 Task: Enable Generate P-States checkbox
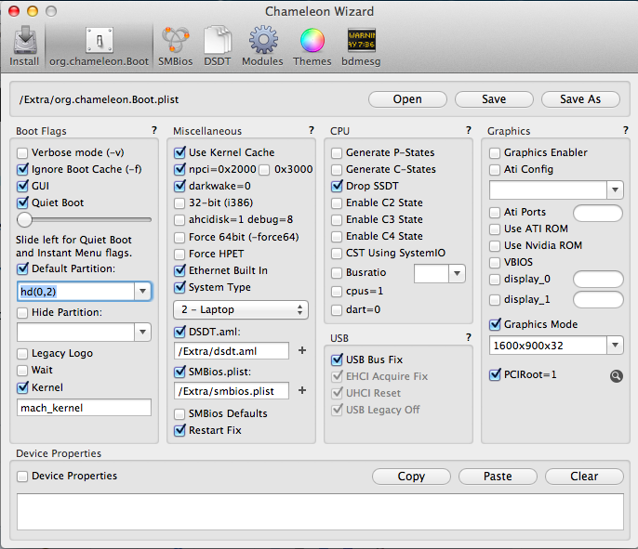(x=338, y=152)
